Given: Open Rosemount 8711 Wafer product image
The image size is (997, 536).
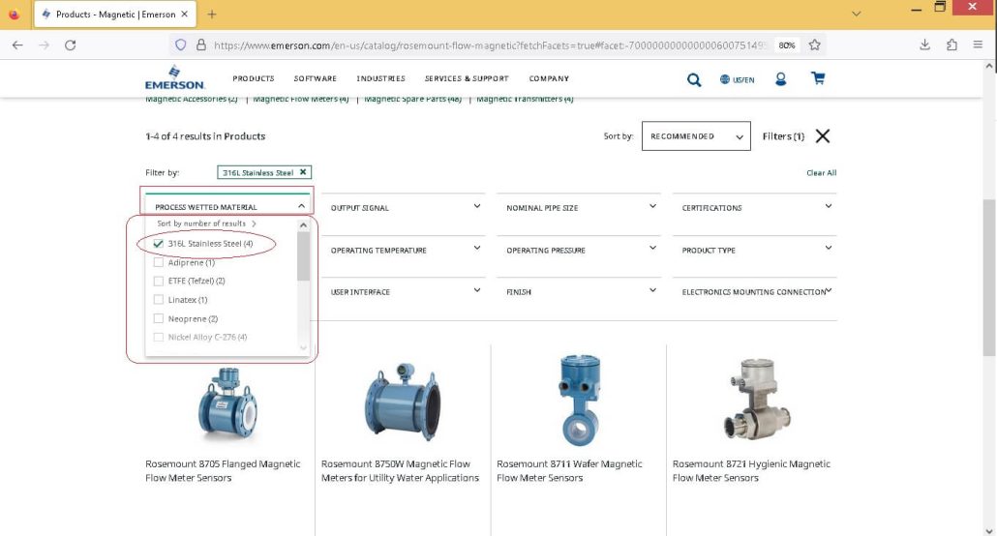Looking at the screenshot, I should (579, 401).
